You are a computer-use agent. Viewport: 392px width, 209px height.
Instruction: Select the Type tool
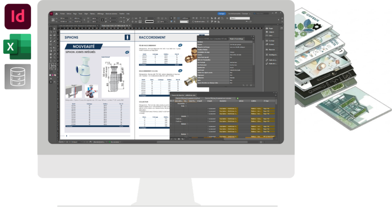click(x=51, y=39)
